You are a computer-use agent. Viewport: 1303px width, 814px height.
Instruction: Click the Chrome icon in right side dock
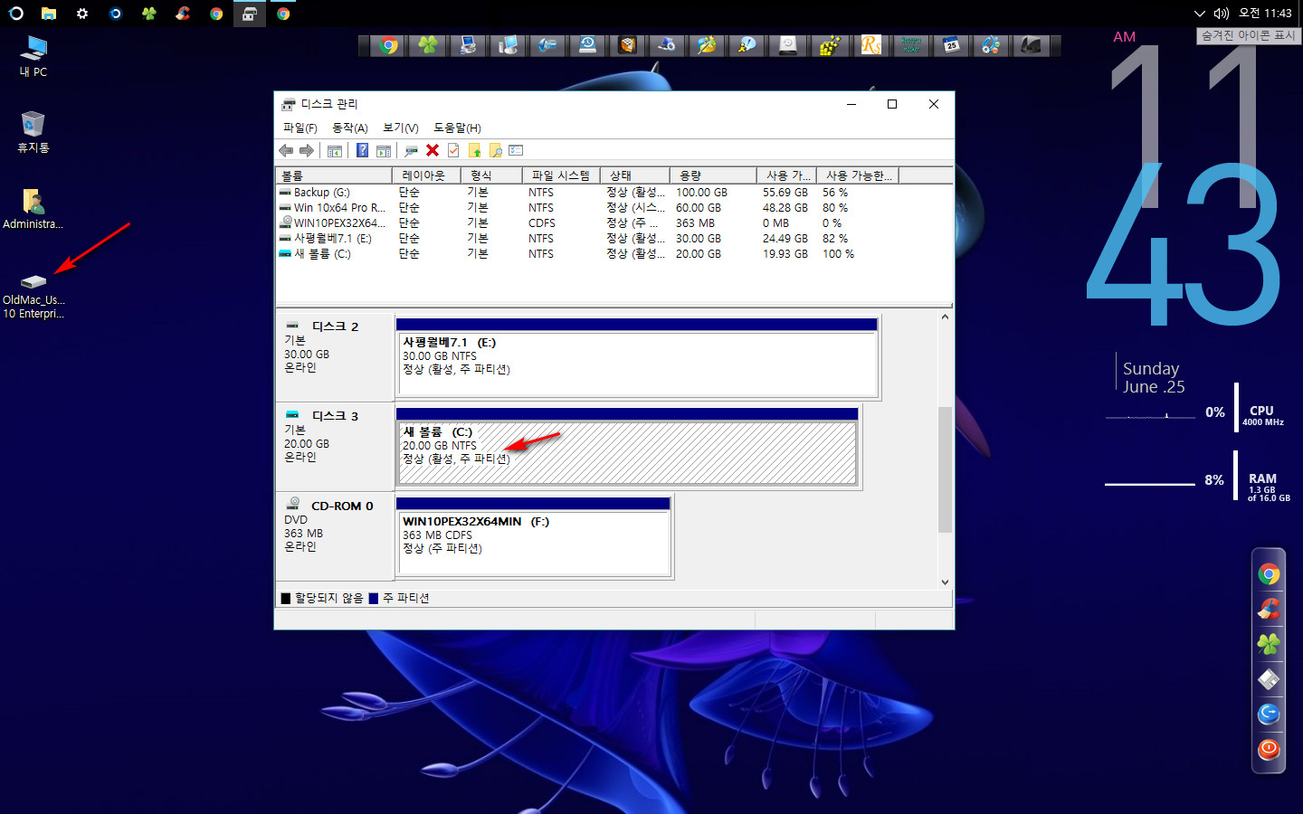pyautogui.click(x=1269, y=574)
